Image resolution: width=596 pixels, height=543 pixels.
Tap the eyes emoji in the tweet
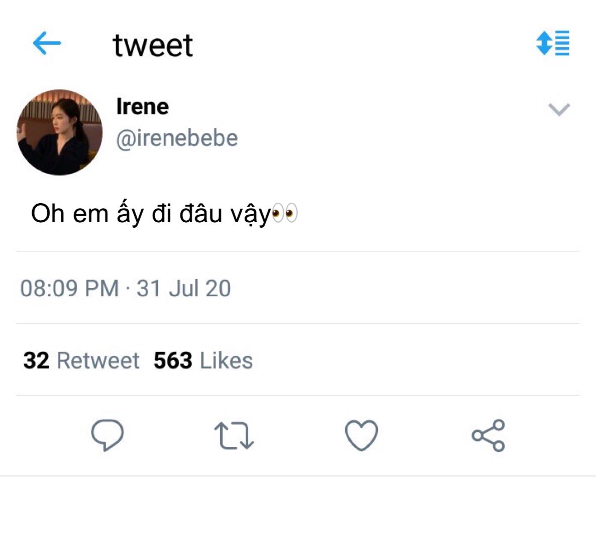[x=285, y=213]
